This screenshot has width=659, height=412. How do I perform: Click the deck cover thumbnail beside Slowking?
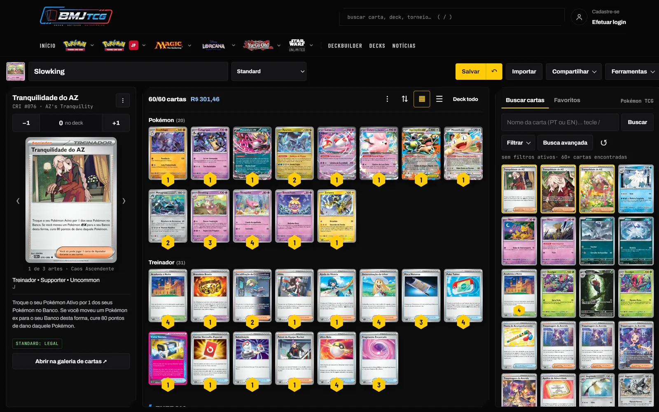pyautogui.click(x=16, y=71)
